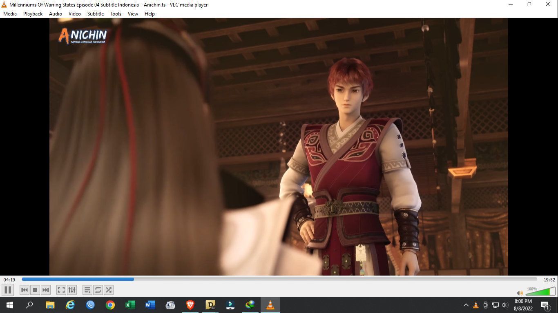
Task: Click the 04:19 elapsed time label
Action: click(x=9, y=280)
